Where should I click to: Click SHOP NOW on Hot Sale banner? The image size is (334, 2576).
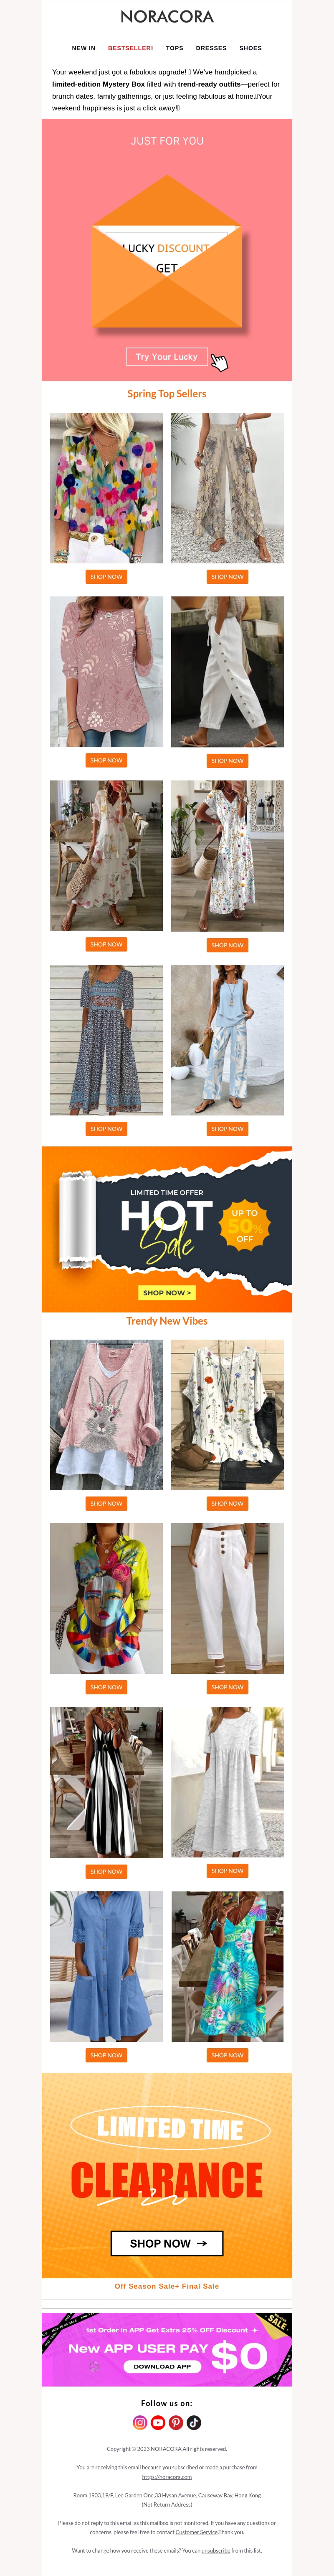[x=167, y=1292]
